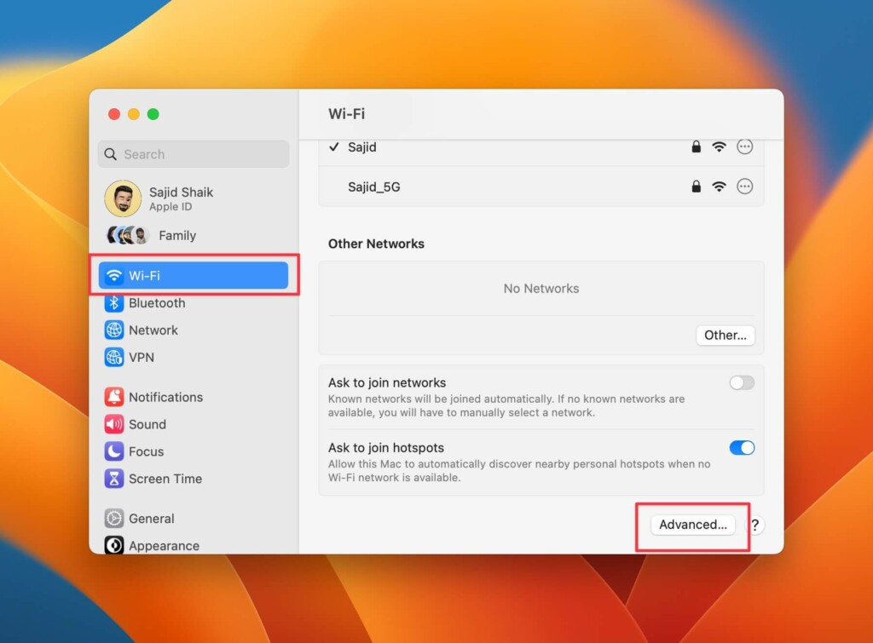This screenshot has height=643, width=873.
Task: Open more options for Sajid network
Action: click(745, 146)
